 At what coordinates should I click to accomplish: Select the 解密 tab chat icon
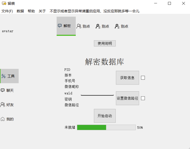(60, 26)
